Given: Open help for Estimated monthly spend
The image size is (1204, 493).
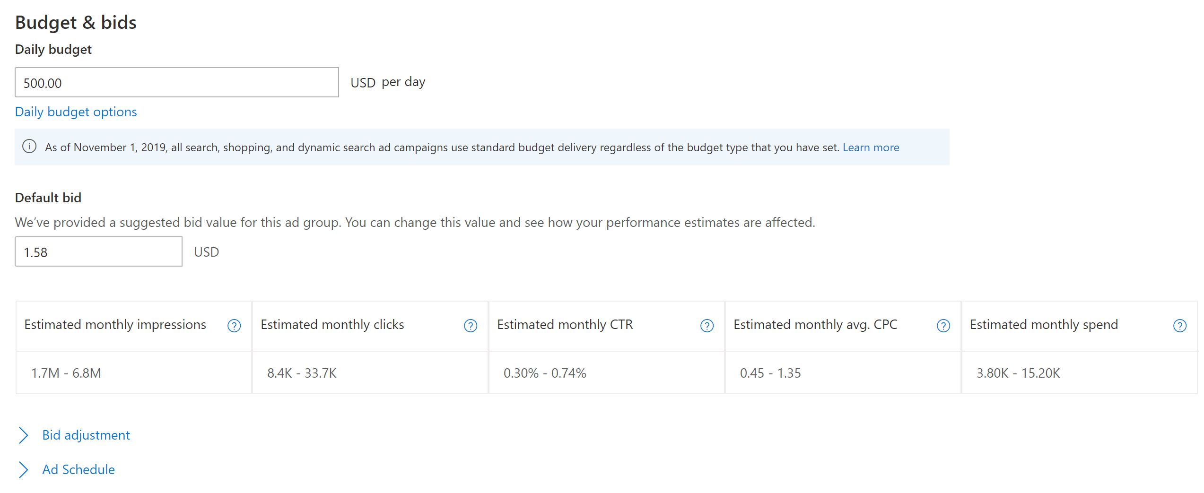Looking at the screenshot, I should (1180, 326).
